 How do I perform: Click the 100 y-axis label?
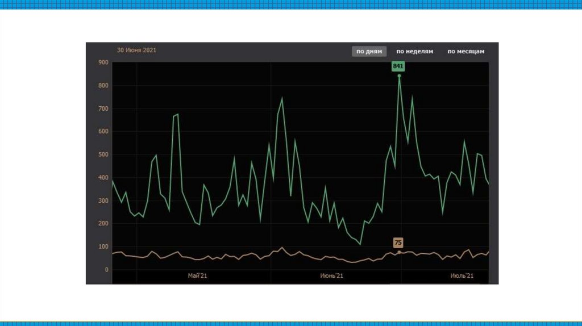103,246
